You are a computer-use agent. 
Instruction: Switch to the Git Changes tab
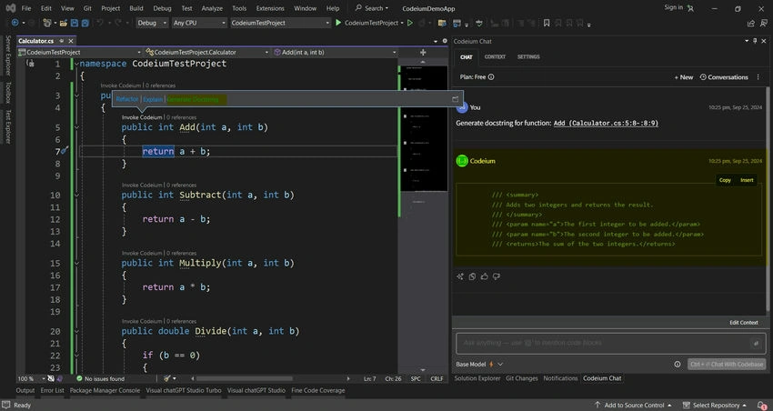point(522,378)
